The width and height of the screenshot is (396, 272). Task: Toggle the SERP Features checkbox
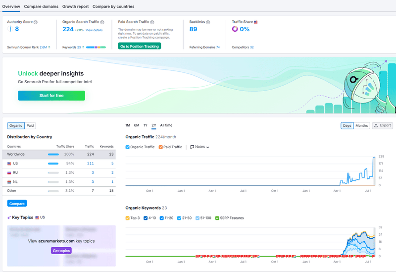[x=217, y=218]
